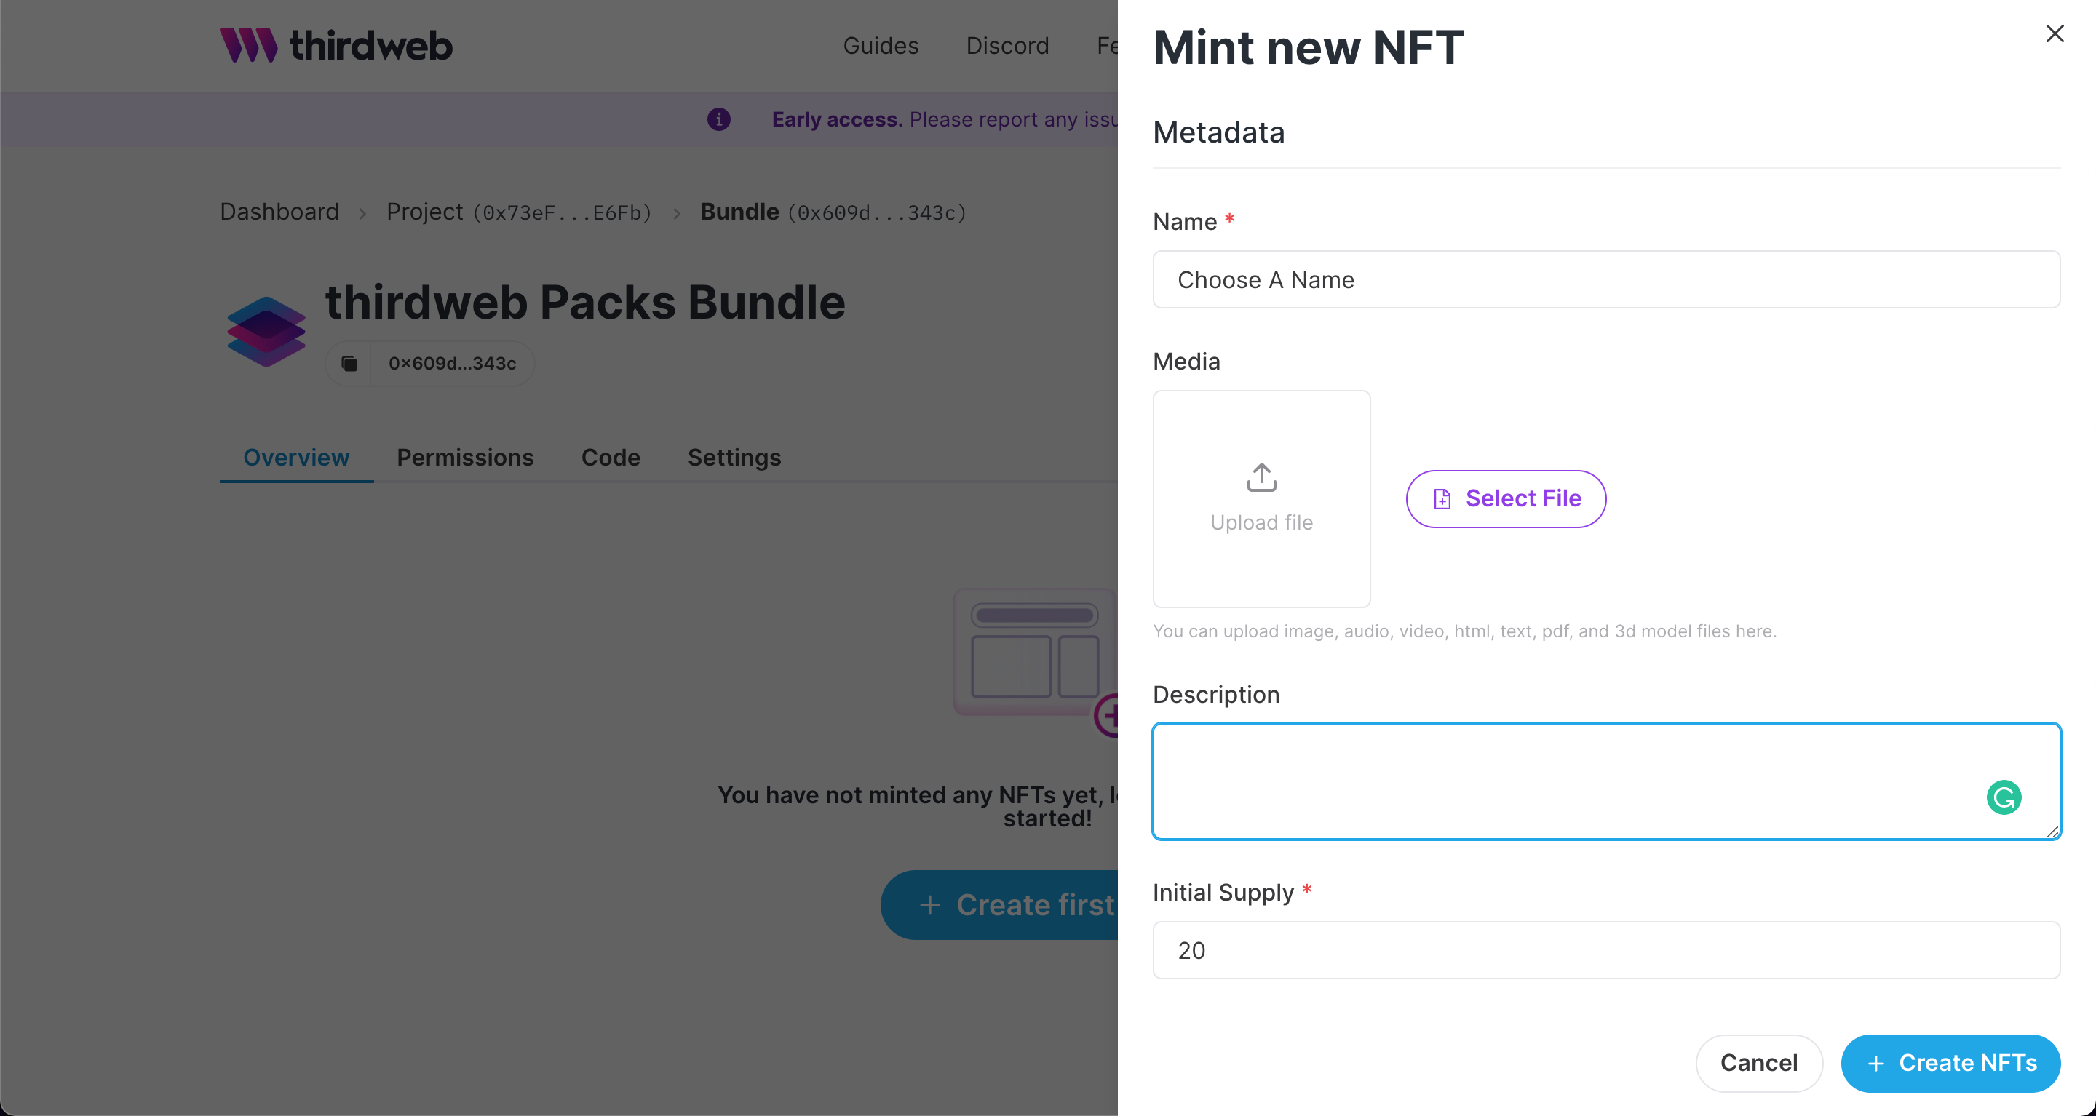Close the Mint new NFT panel
The image size is (2096, 1116).
click(x=2055, y=33)
